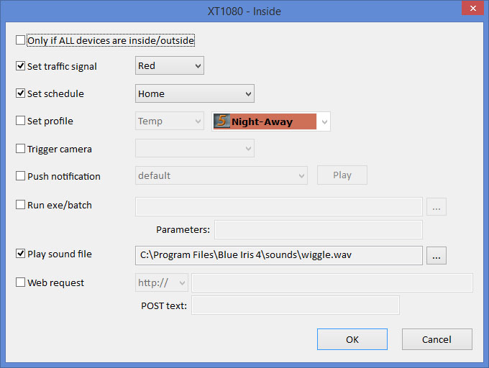
Task: Enable Push notification option
Action: (x=20, y=176)
